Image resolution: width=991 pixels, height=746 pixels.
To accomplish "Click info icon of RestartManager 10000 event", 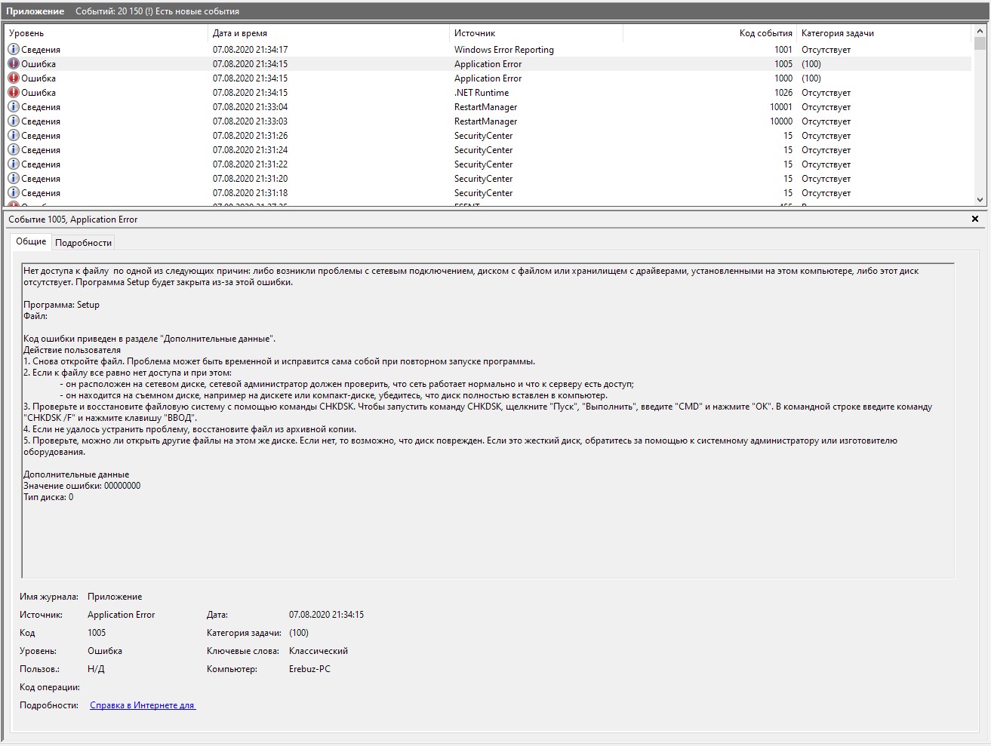I will [x=13, y=121].
